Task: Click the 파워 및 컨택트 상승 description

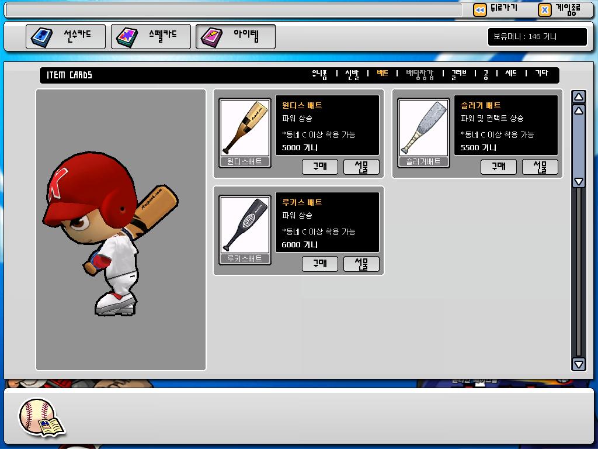Action: click(492, 118)
